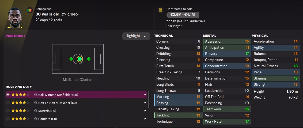Screen dimensions: 303x128
Task: Click the Senegal flag icon
Action: pos(30,10)
